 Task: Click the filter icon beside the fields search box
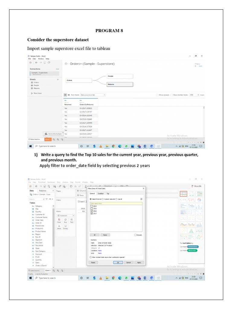(47, 199)
